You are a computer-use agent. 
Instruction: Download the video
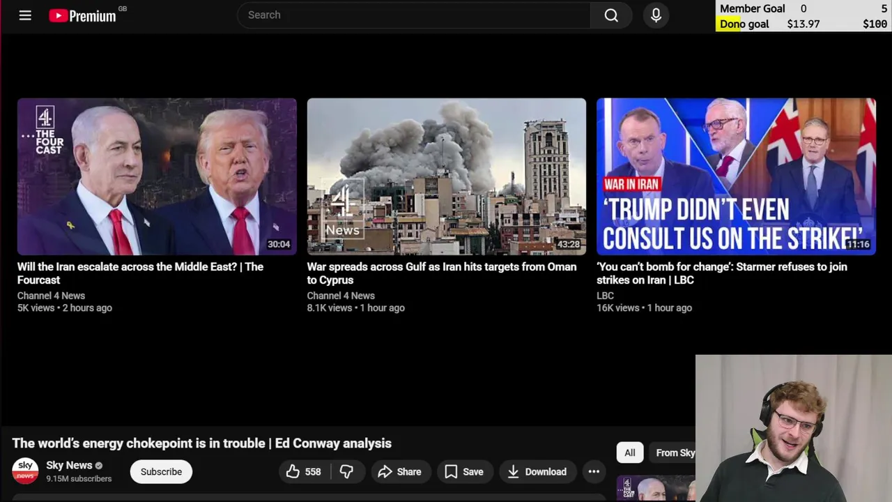pyautogui.click(x=537, y=472)
